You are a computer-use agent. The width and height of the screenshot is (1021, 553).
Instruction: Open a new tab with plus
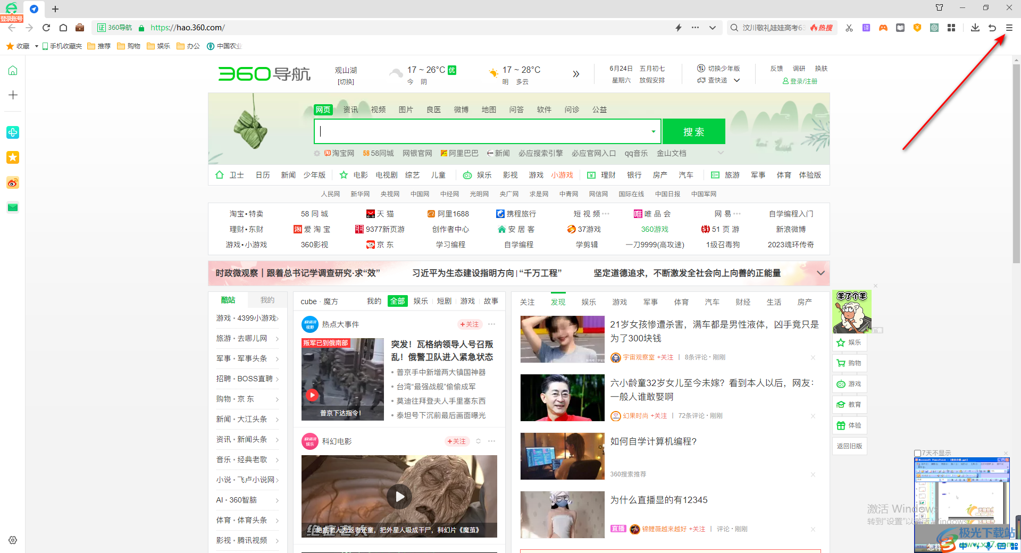tap(55, 9)
